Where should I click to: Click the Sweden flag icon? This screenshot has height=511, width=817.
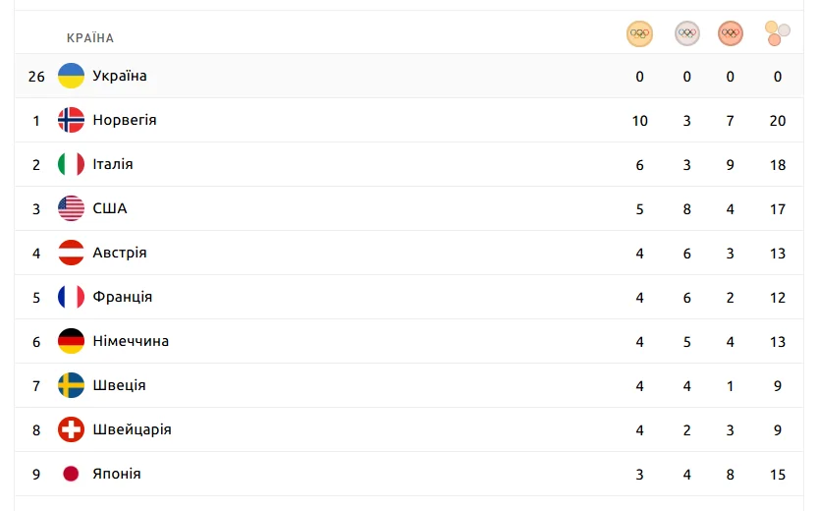71,385
